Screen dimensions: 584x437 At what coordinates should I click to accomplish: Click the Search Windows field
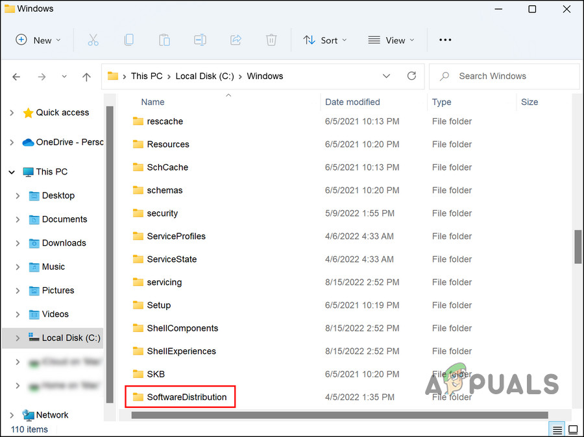coord(504,76)
